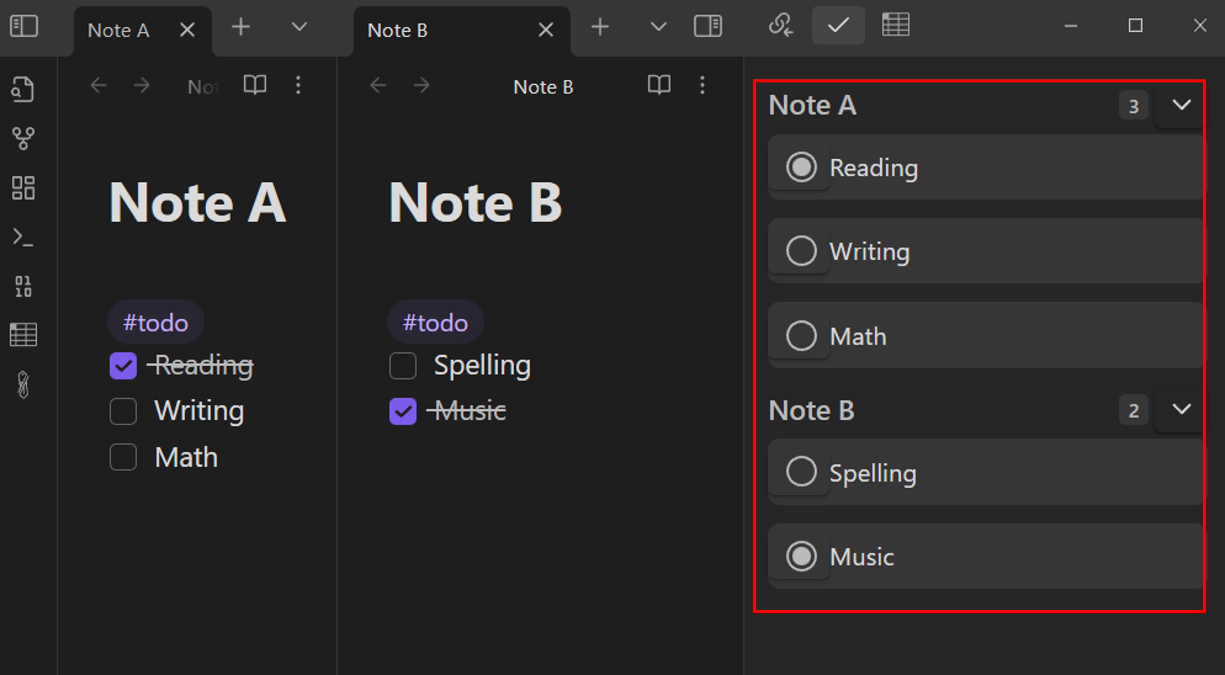The image size is (1225, 675).
Task: Select the checkmark todo panel tab
Action: 838,25
